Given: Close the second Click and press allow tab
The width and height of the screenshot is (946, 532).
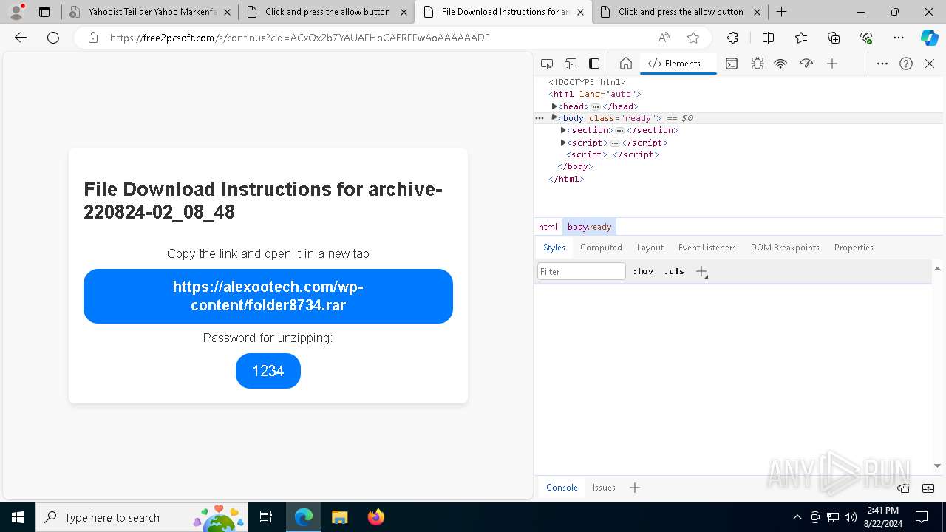Looking at the screenshot, I should [x=757, y=12].
